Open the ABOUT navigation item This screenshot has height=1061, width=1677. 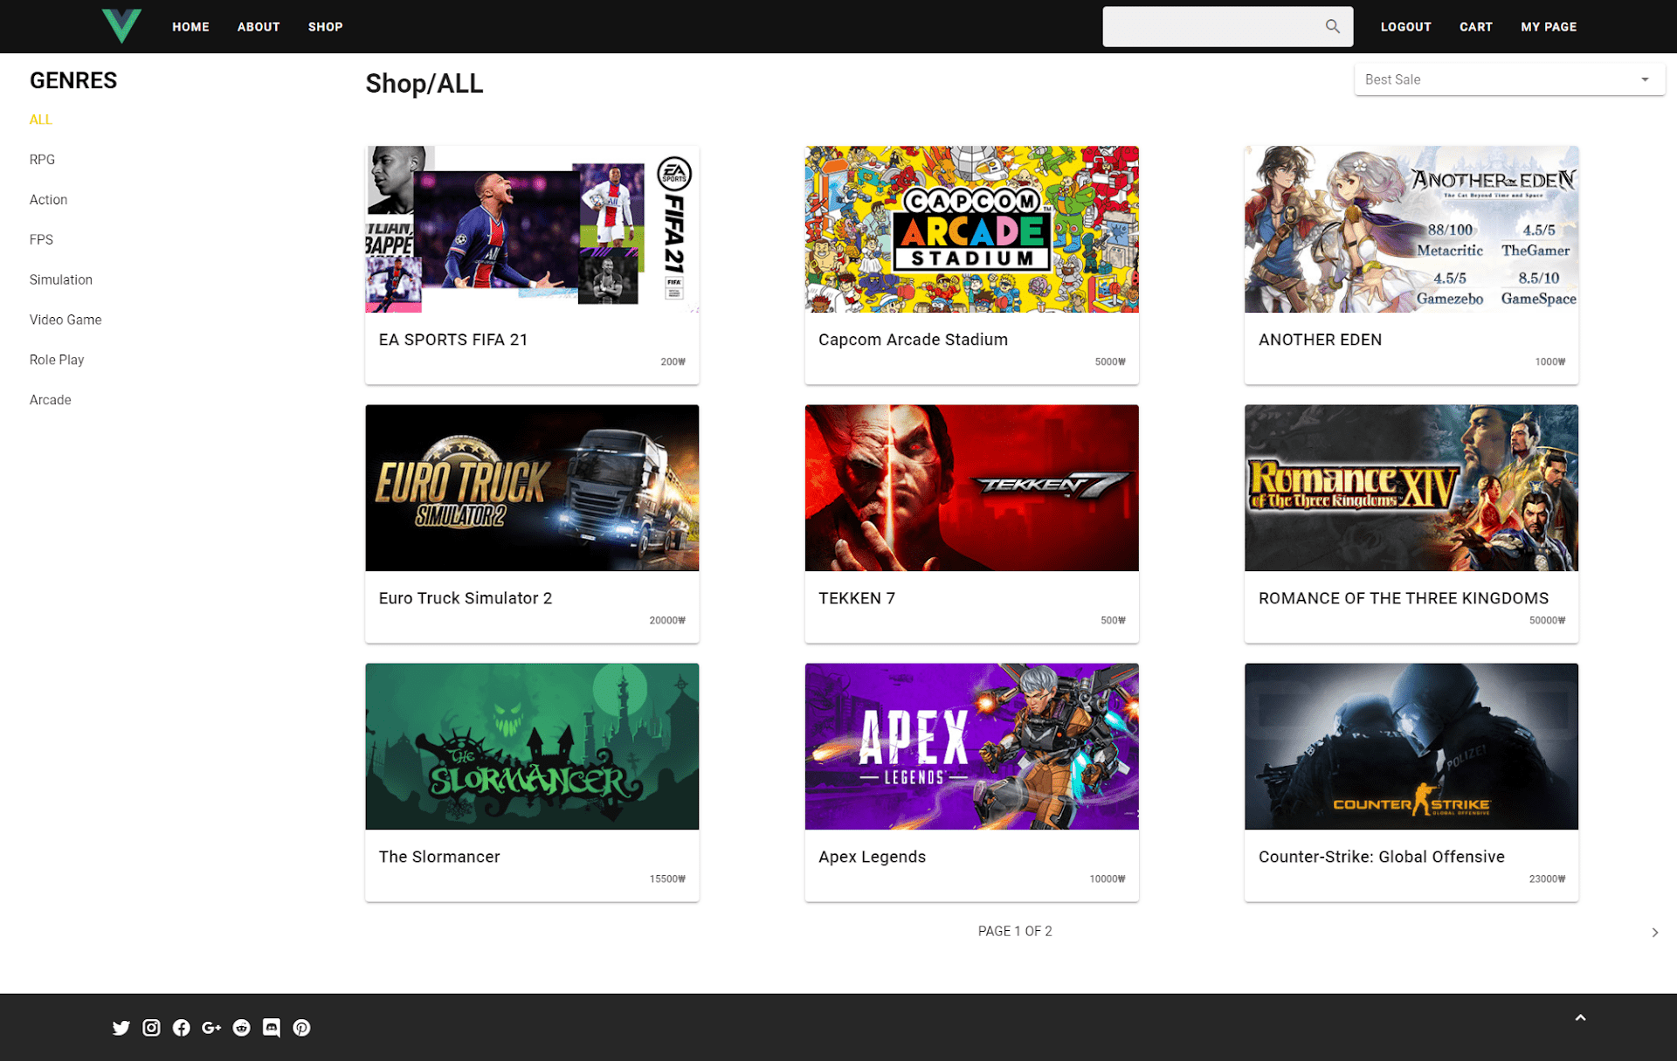click(x=259, y=27)
